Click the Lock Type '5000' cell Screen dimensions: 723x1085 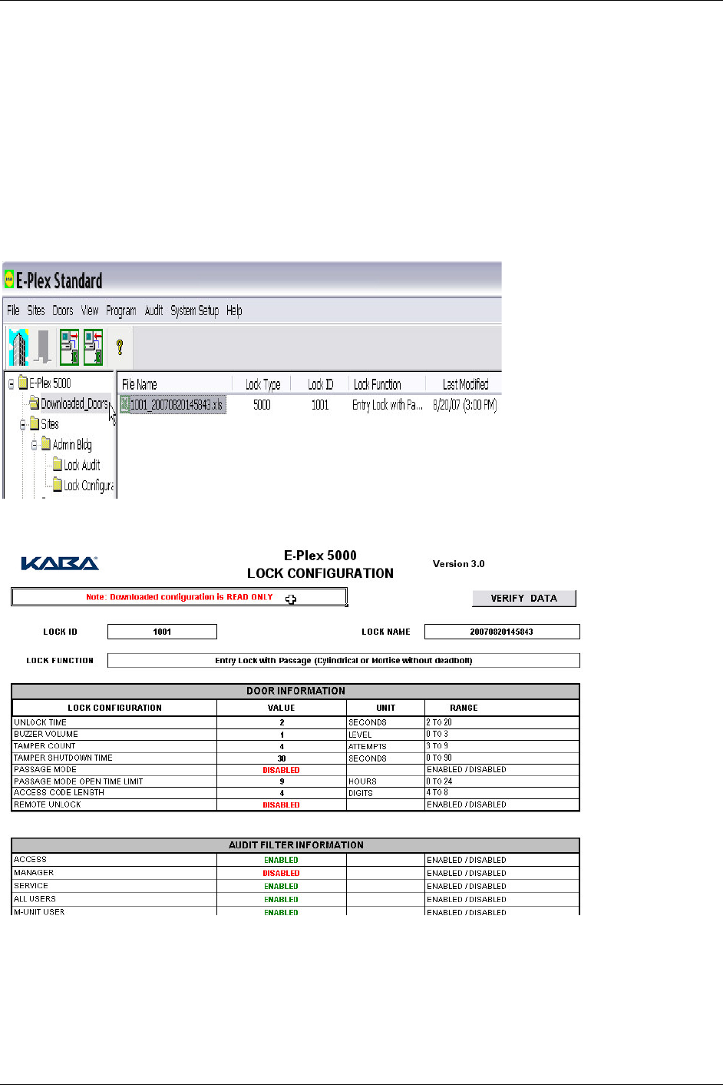click(262, 405)
